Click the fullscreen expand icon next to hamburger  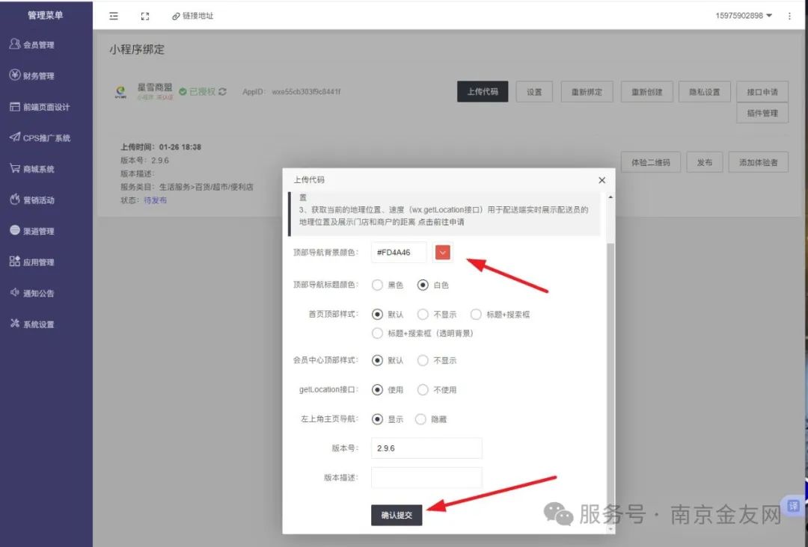144,15
